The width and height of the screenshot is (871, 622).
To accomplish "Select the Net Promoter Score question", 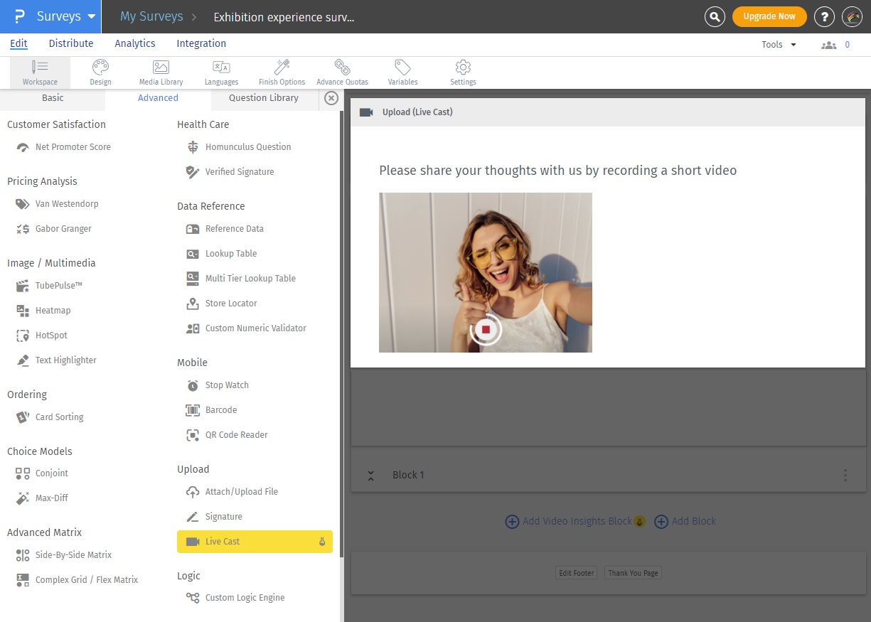I will click(x=73, y=147).
